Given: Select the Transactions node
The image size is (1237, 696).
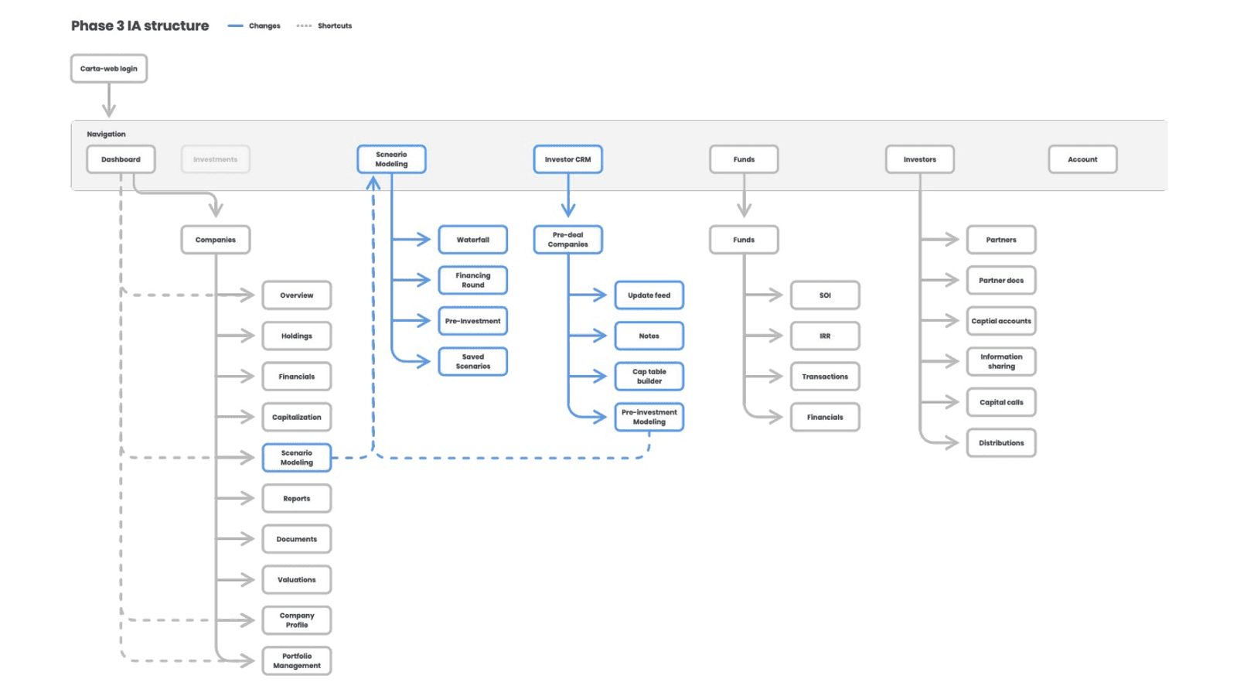Looking at the screenshot, I should click(825, 377).
